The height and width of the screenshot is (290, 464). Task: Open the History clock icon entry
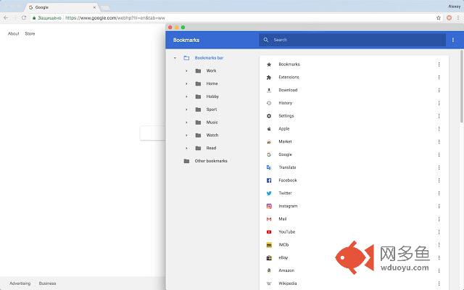[269, 103]
